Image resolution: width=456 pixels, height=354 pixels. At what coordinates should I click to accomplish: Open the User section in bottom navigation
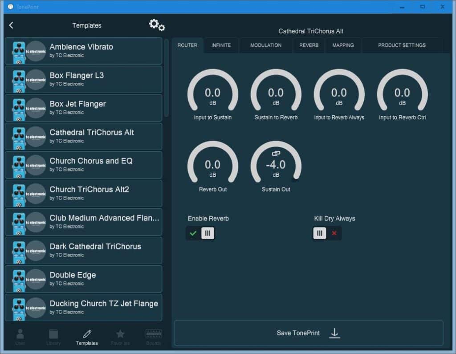[20, 337]
